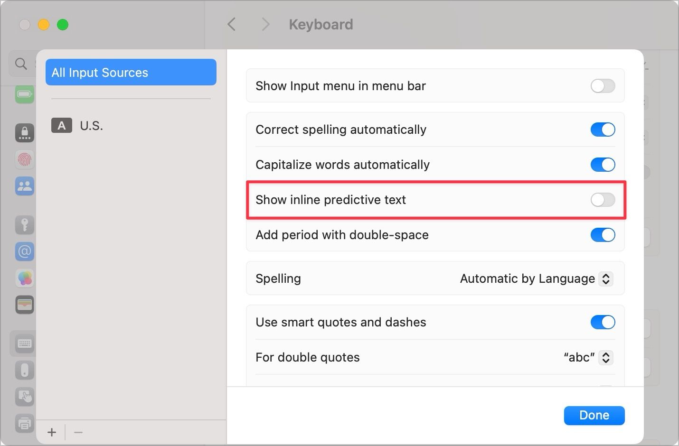Open Touch ID settings in sidebar
Viewport: 679px width, 446px height.
point(25,159)
